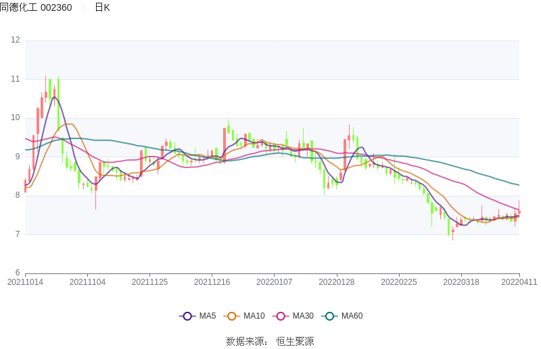
Task: Click the 20211125 date axis label
Action: (149, 282)
